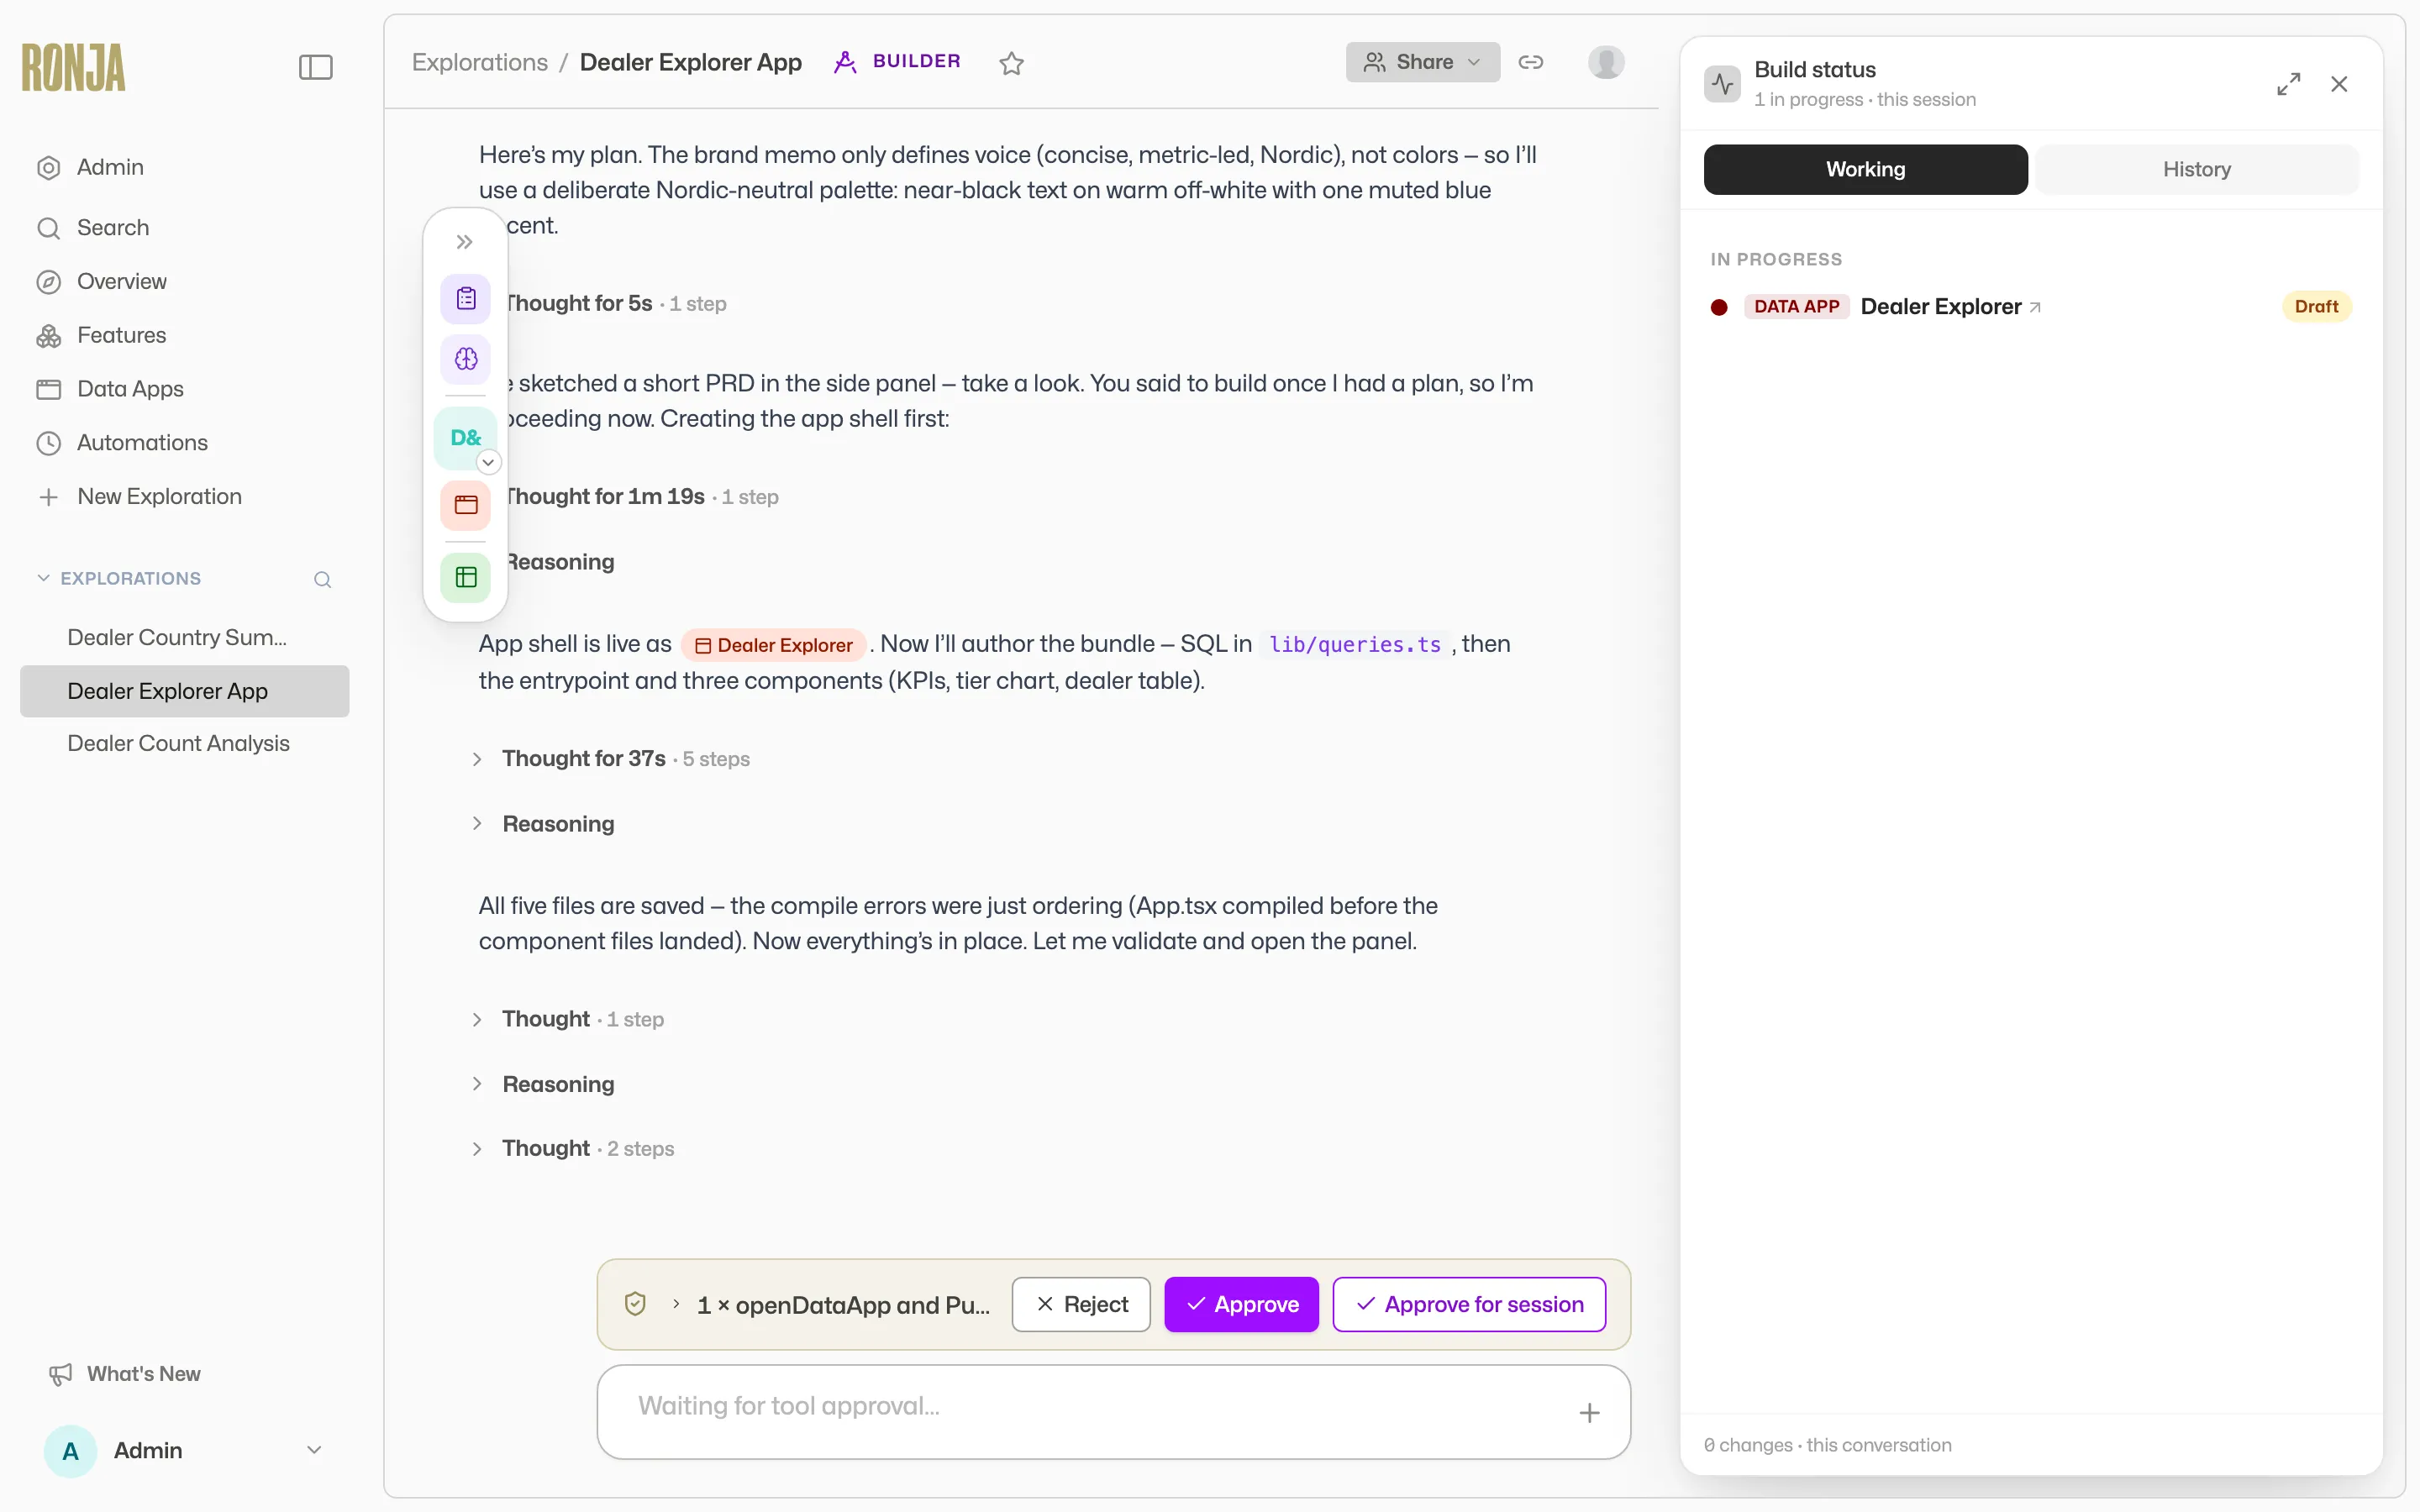
Task: Expand 'Thought for 5s' step
Action: [x=614, y=303]
